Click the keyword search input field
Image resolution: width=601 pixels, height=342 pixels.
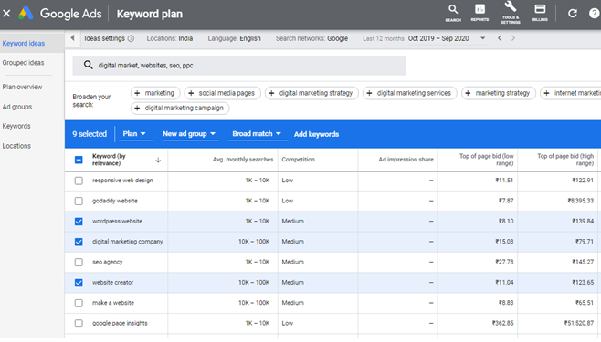(x=239, y=66)
